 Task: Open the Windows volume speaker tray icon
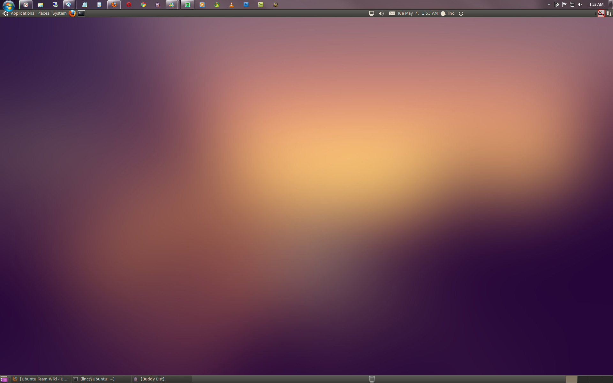pos(580,4)
